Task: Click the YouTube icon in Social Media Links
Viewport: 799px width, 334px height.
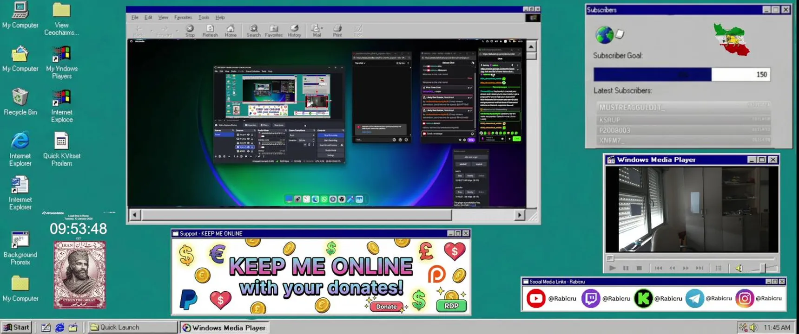Action: tap(535, 298)
